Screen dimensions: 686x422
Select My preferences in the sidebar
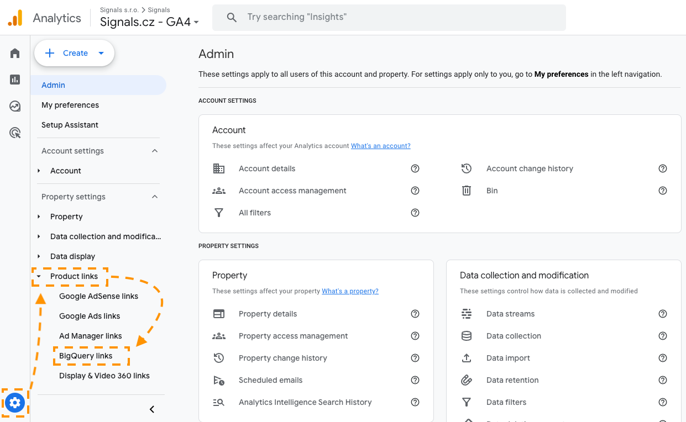(x=70, y=105)
